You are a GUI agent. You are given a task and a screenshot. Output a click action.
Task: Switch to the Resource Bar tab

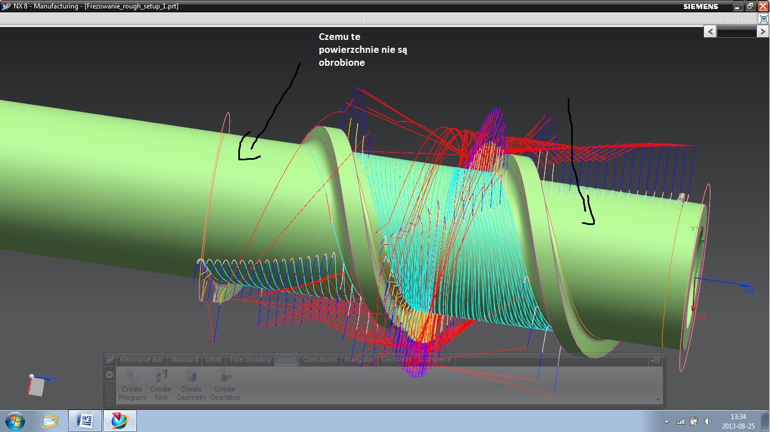[x=141, y=359]
